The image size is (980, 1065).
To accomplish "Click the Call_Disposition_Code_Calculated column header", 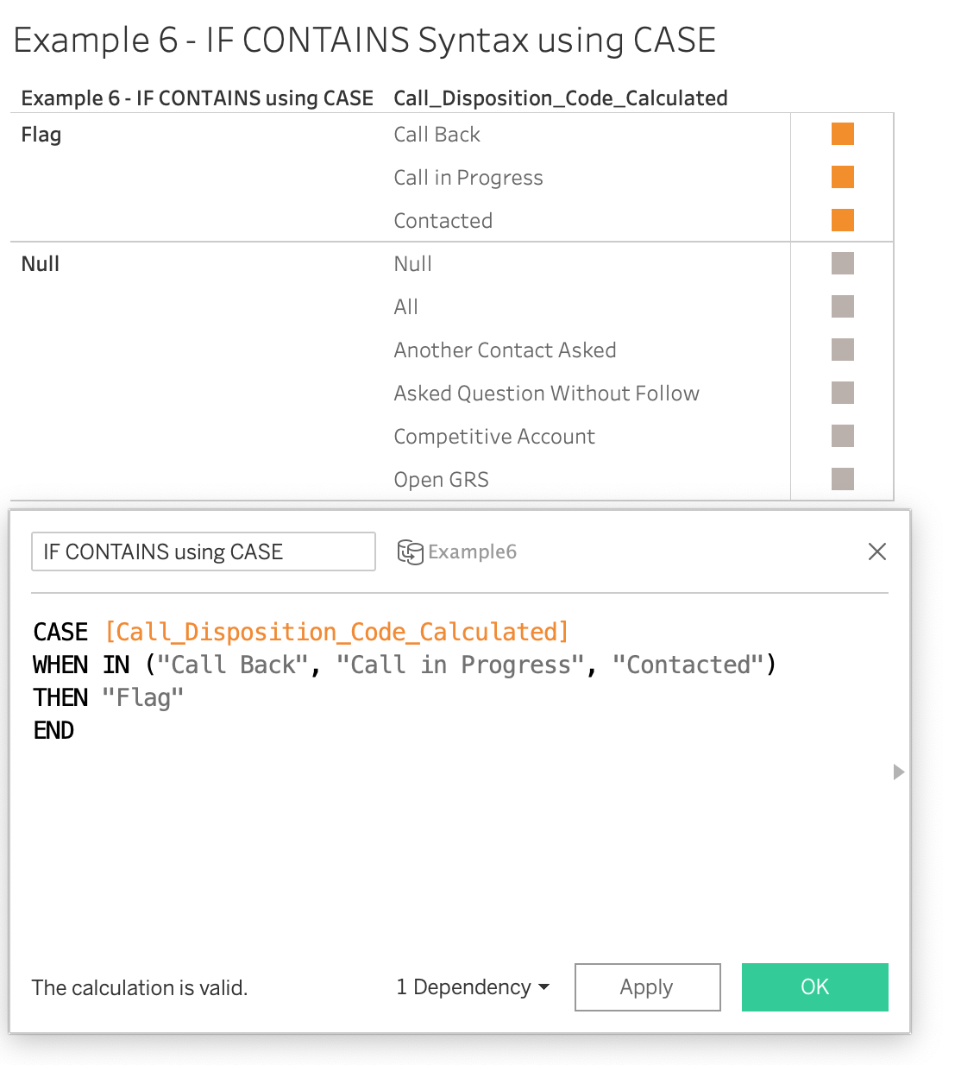I will point(560,98).
